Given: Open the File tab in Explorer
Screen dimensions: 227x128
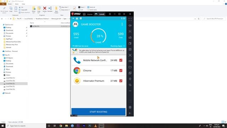Looking at the screenshot, I should click(x=3, y=4).
